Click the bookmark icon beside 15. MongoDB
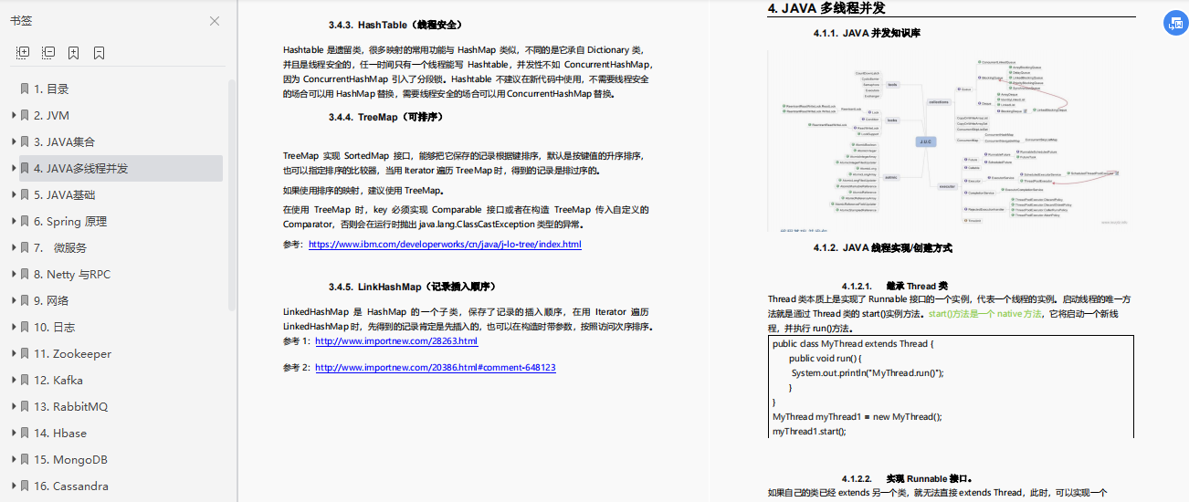Screen dimensions: 1189x502 25,459
